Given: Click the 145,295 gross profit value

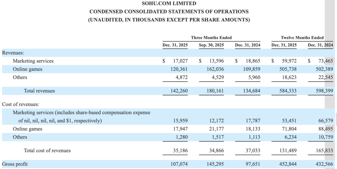Looking at the screenshot, I should pyautogui.click(x=216, y=164).
